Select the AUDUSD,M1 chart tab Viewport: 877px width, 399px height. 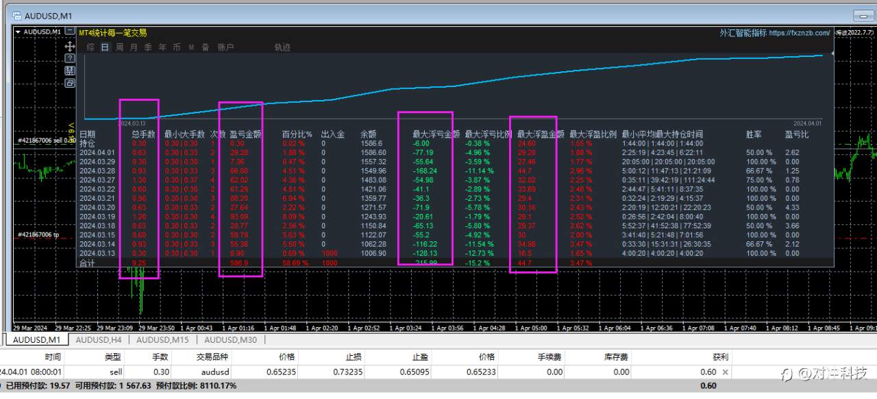(x=37, y=339)
